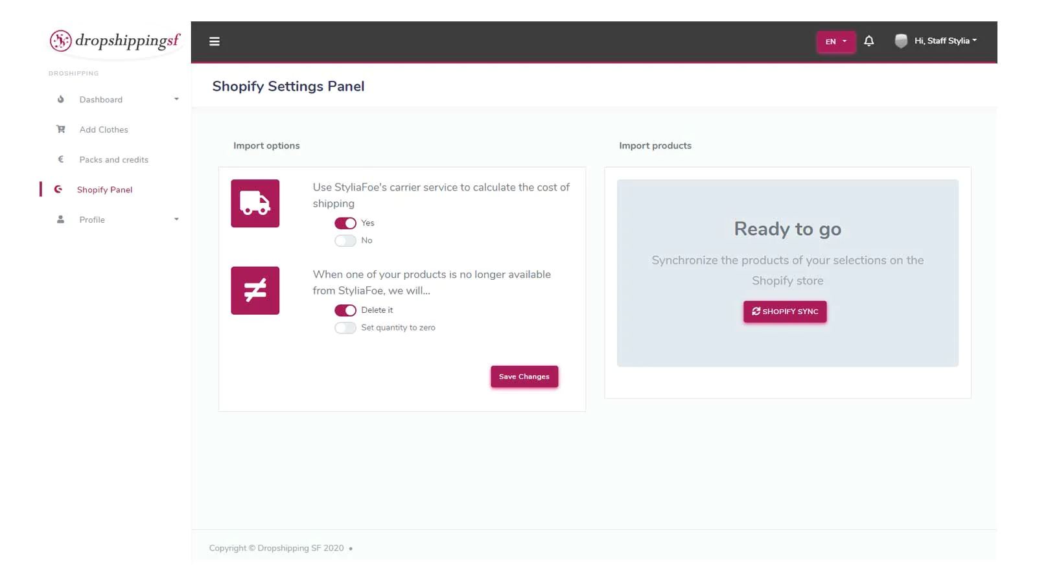
Task: Turn off the Yes carrier service toggle
Action: click(x=345, y=223)
